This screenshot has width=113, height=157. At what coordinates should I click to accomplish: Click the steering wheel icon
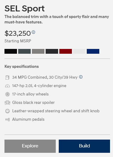pyautogui.click(x=7, y=111)
